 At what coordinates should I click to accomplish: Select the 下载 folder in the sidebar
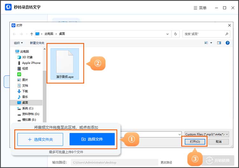(25, 91)
